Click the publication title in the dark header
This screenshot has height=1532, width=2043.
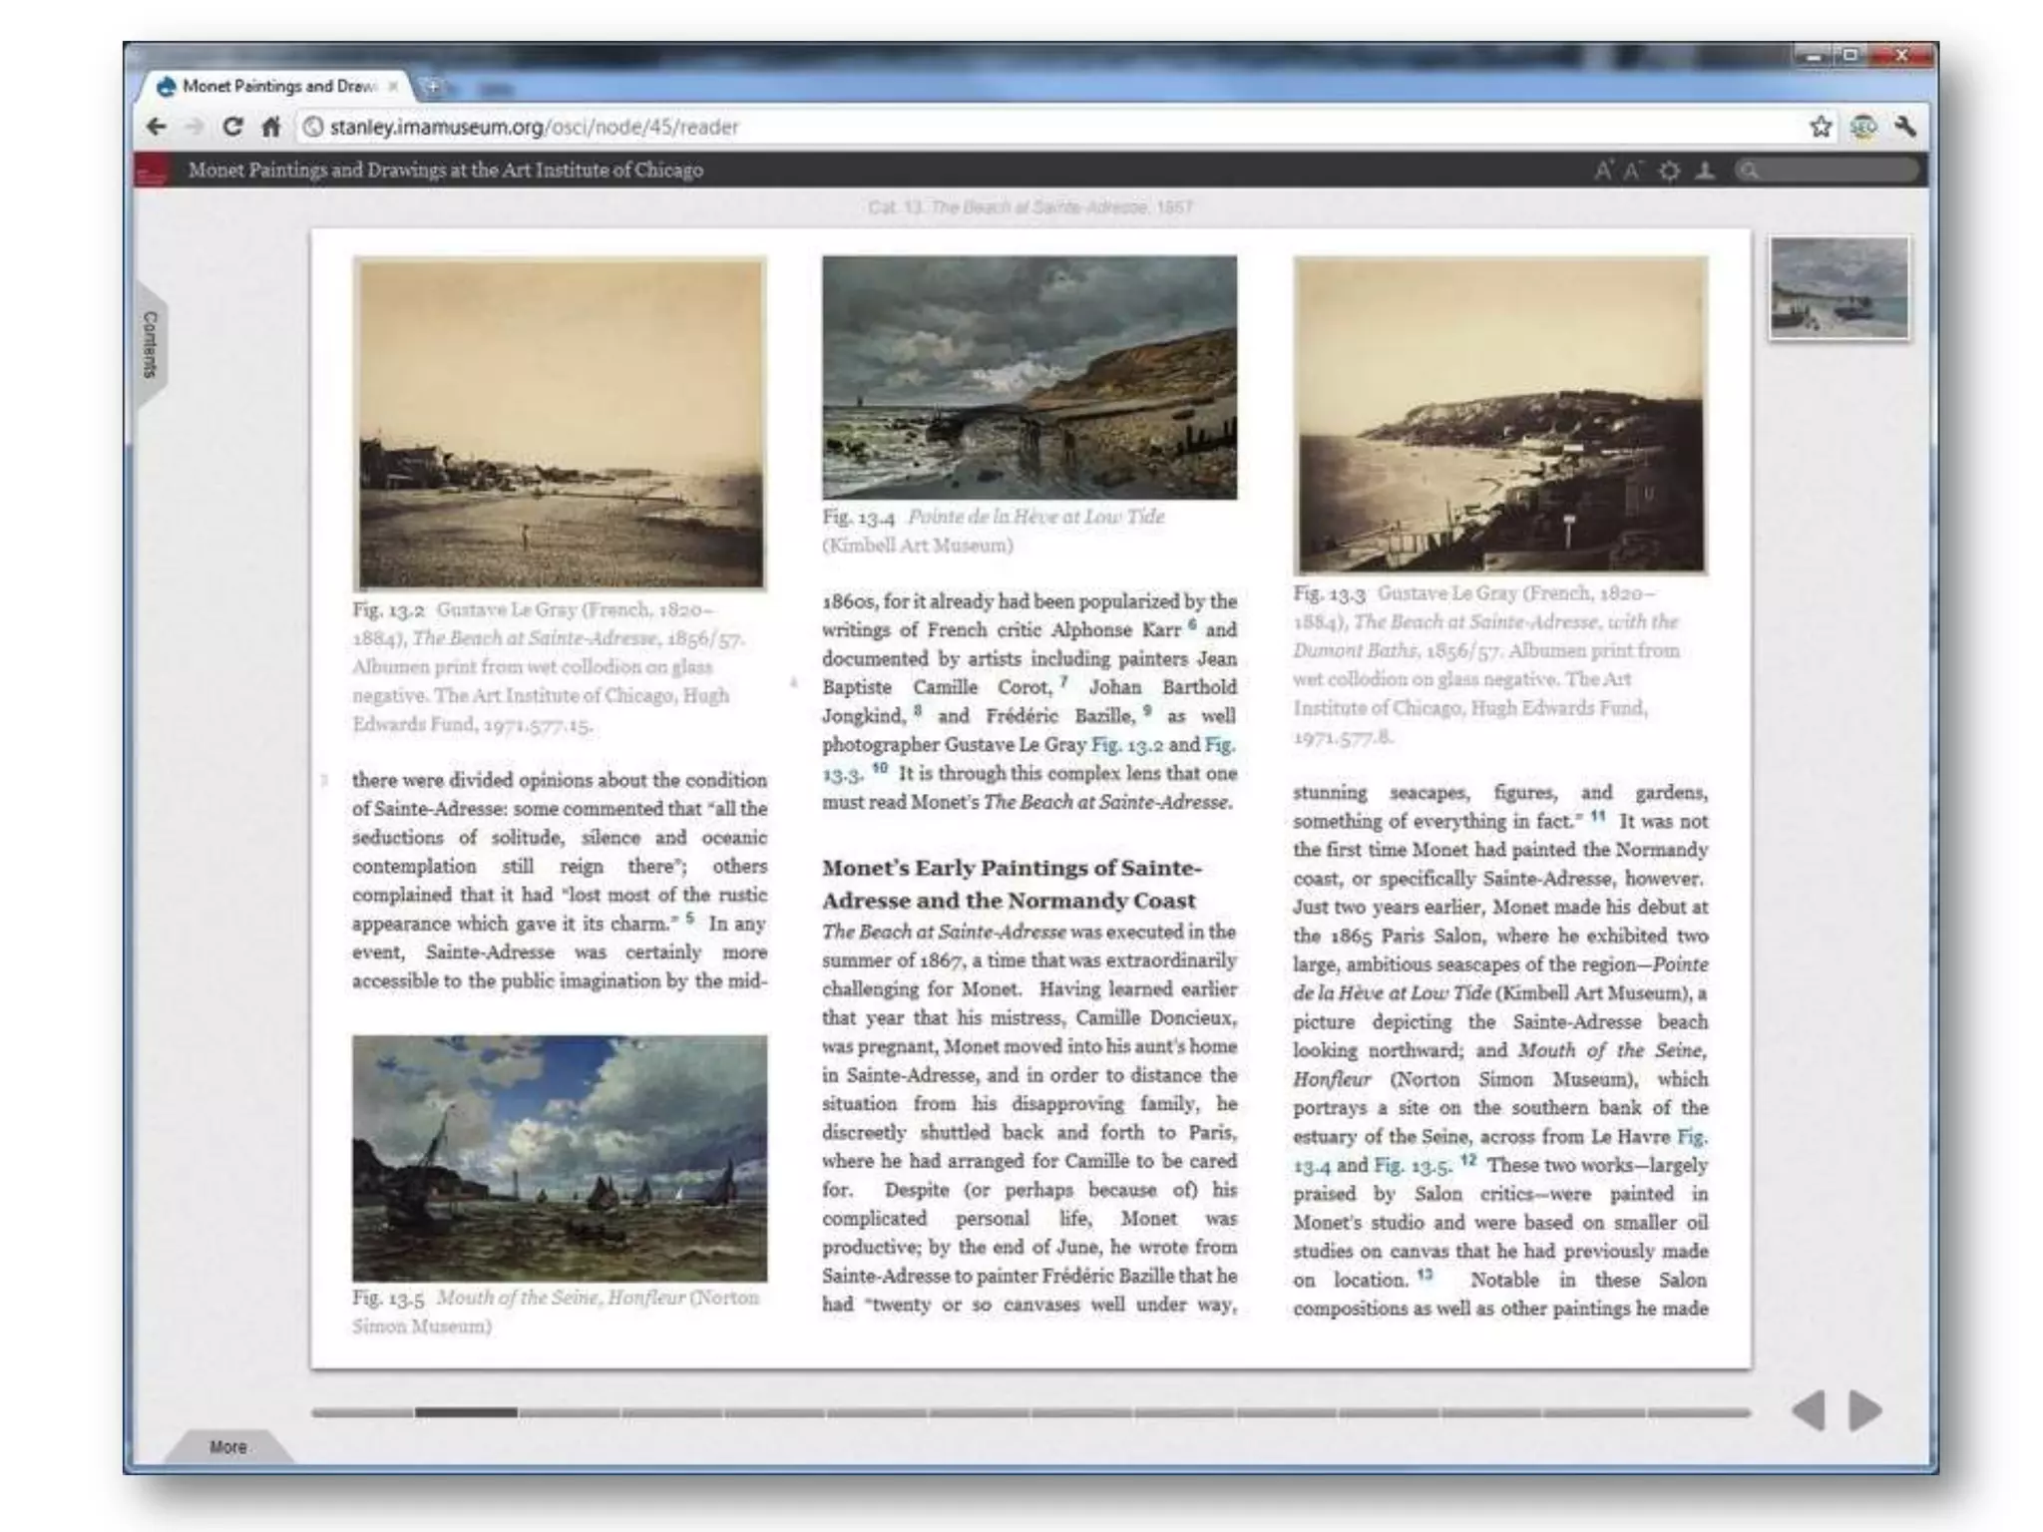click(446, 171)
